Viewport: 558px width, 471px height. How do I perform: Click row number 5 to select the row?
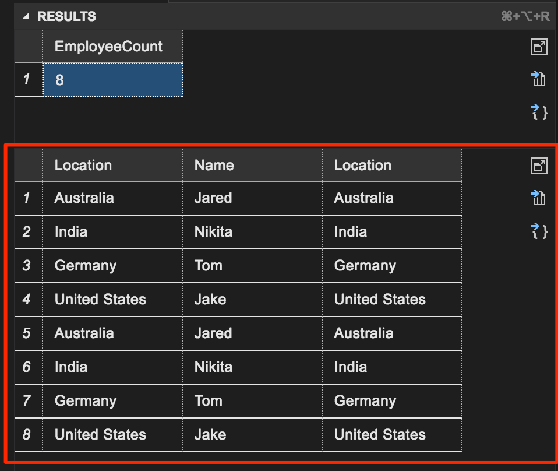click(x=28, y=333)
